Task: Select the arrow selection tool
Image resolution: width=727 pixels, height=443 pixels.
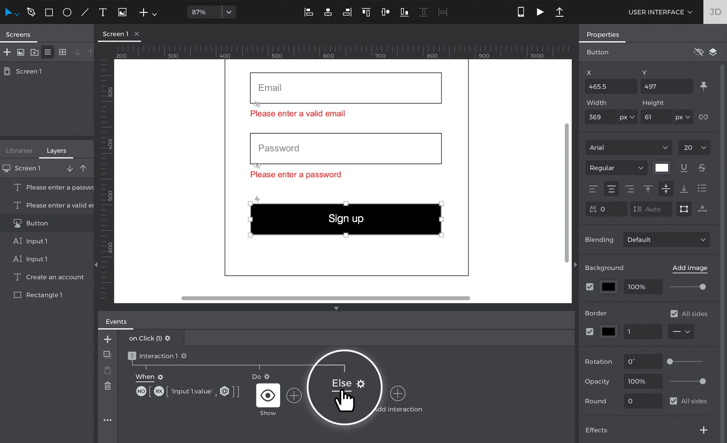Action: tap(9, 12)
